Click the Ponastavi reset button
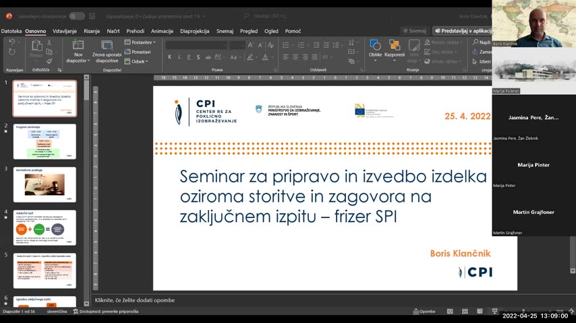The image size is (576, 323). (x=138, y=52)
